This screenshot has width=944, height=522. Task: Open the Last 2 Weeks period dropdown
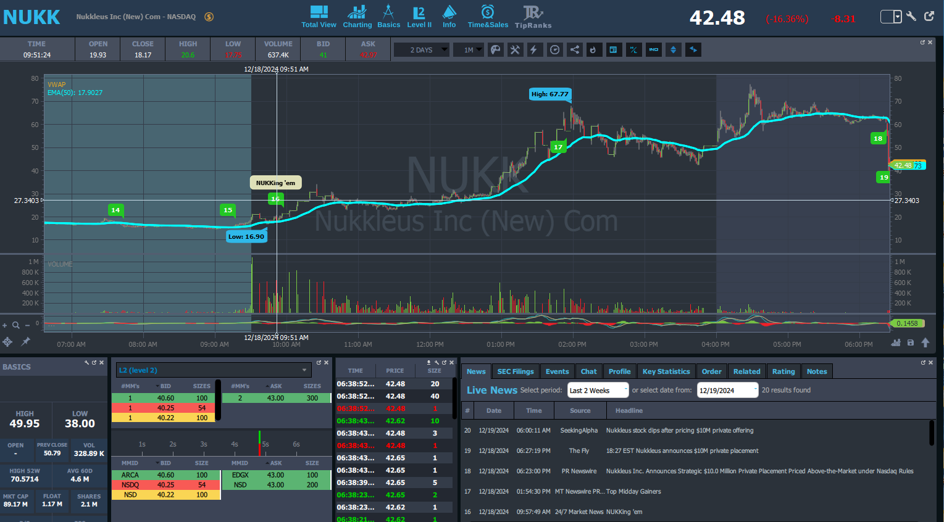point(598,390)
